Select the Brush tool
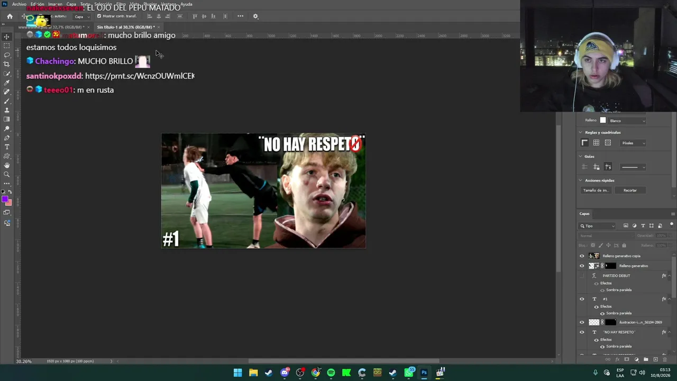677x381 pixels. click(7, 101)
